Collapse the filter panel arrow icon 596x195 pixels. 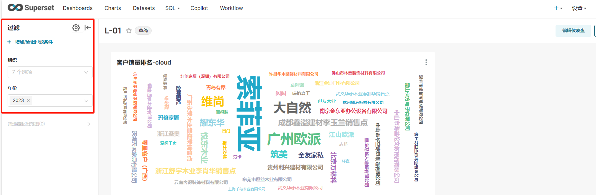pos(88,28)
